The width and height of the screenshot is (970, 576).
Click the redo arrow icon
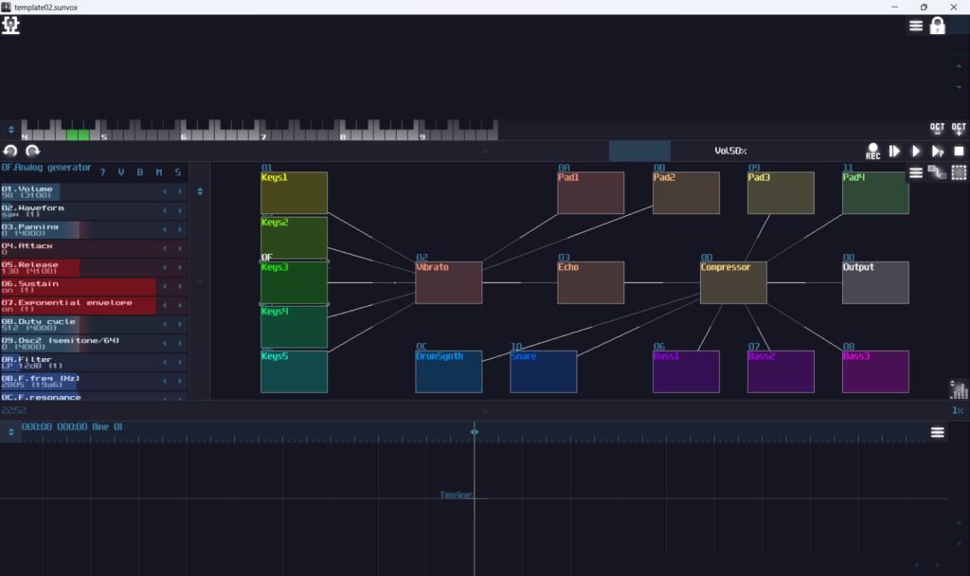point(32,151)
